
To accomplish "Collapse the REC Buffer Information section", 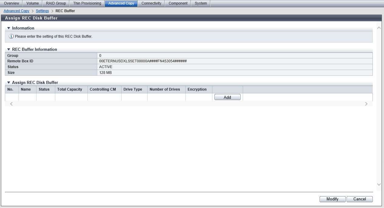I will (9, 49).
